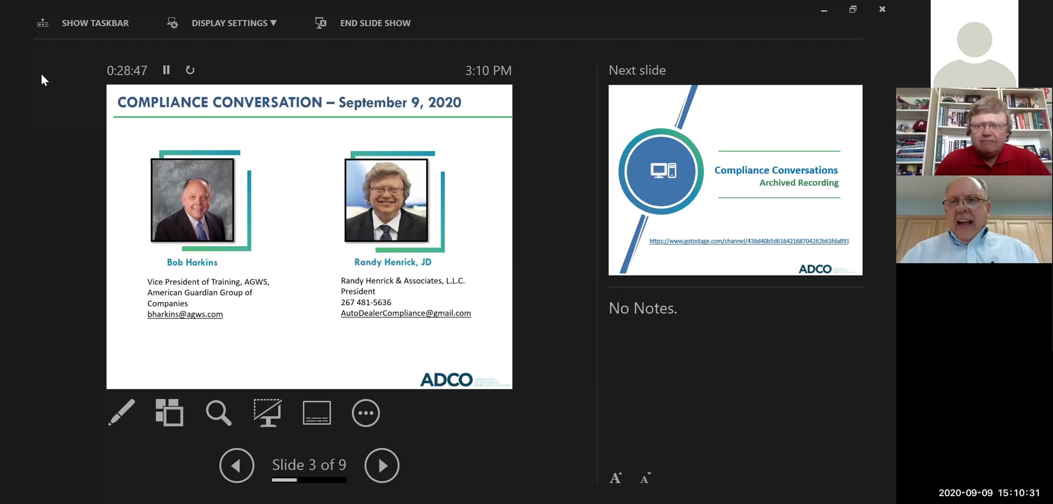1053x504 pixels.
Task: Click the gotostage.com channel link
Action: point(749,241)
